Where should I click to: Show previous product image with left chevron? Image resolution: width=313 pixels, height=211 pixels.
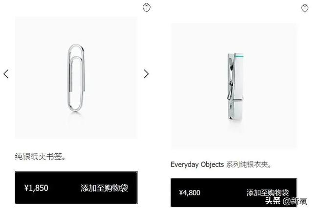[x=6, y=74]
